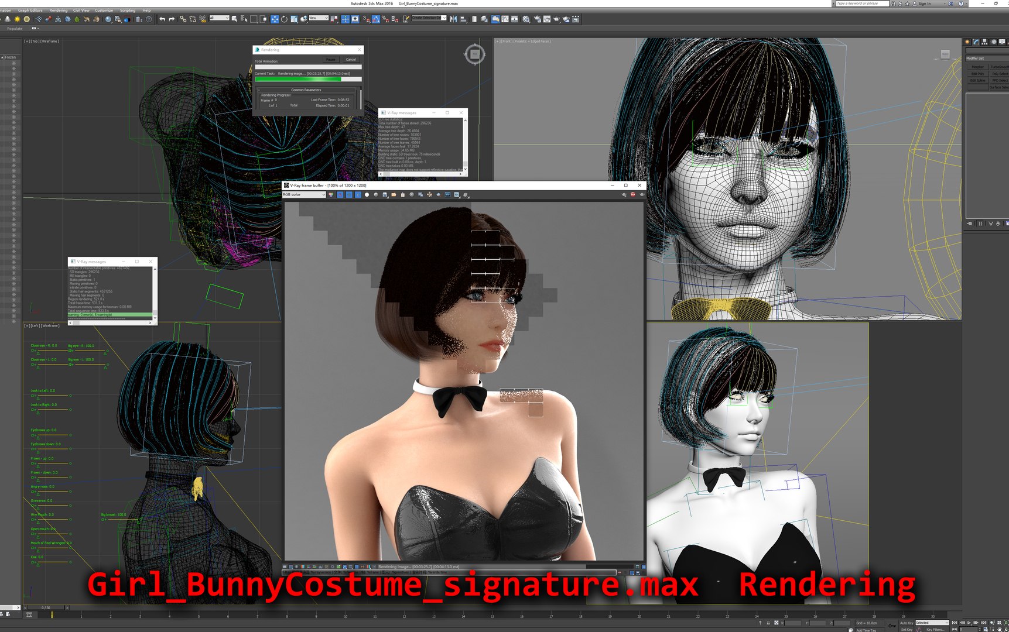Open the Help menu
This screenshot has width=1009, height=632.
pyautogui.click(x=146, y=11)
